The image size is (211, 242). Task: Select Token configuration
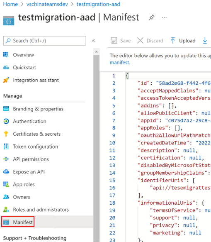coord(36,147)
